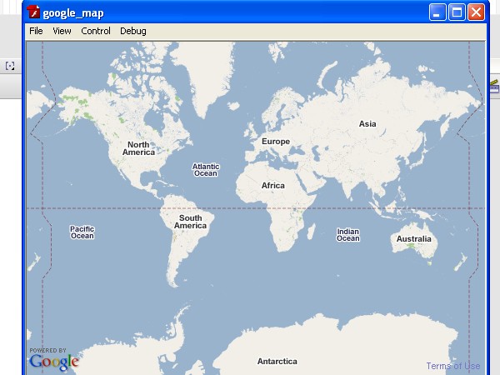This screenshot has height=375, width=500.
Task: Click the Australia label on map
Action: pyautogui.click(x=413, y=239)
